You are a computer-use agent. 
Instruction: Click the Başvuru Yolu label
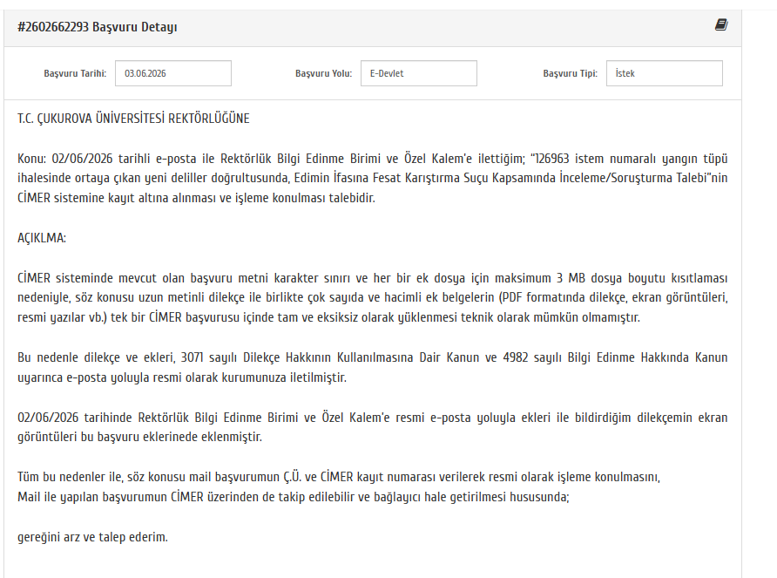point(323,73)
